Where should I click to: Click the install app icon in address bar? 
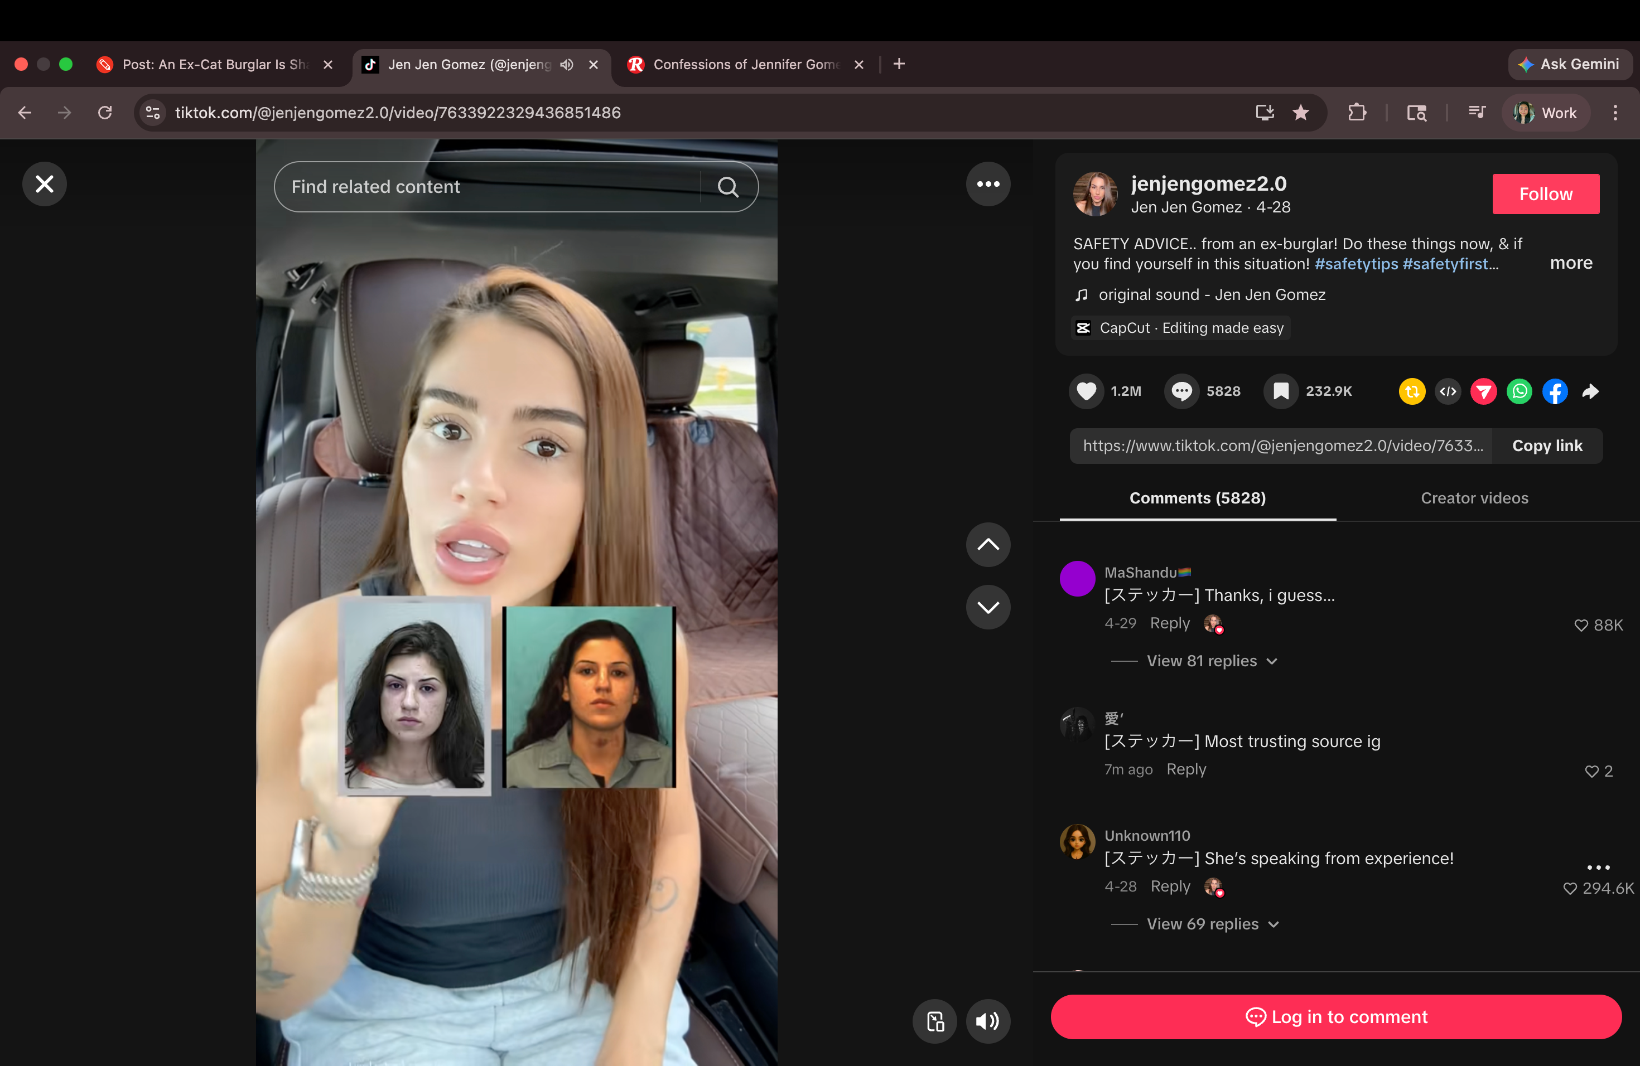[x=1265, y=112]
